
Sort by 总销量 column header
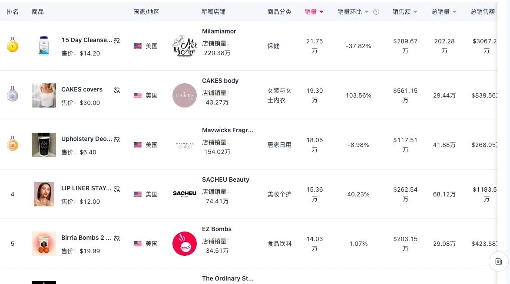(444, 12)
